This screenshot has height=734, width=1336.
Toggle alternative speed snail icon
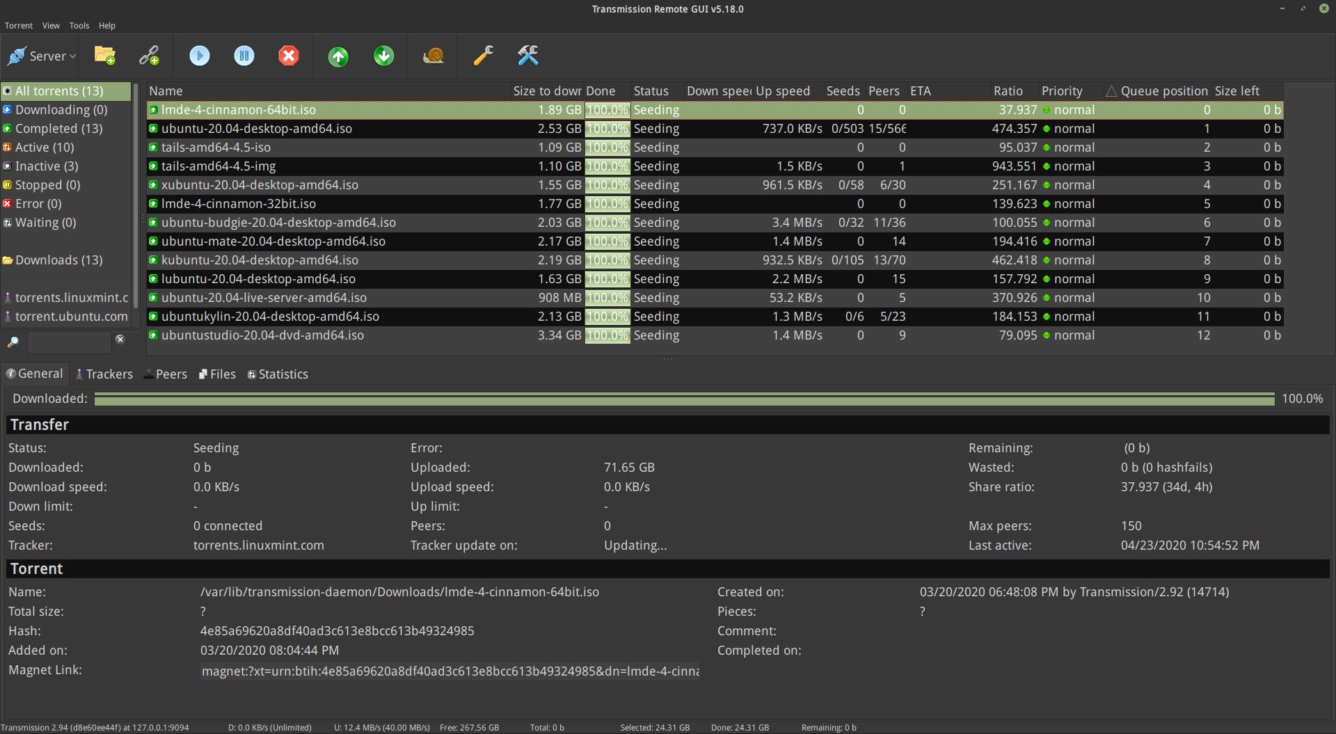(x=434, y=56)
